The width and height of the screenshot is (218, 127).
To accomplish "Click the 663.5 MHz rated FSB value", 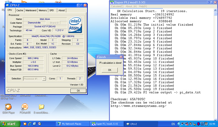I will pos(33,69).
